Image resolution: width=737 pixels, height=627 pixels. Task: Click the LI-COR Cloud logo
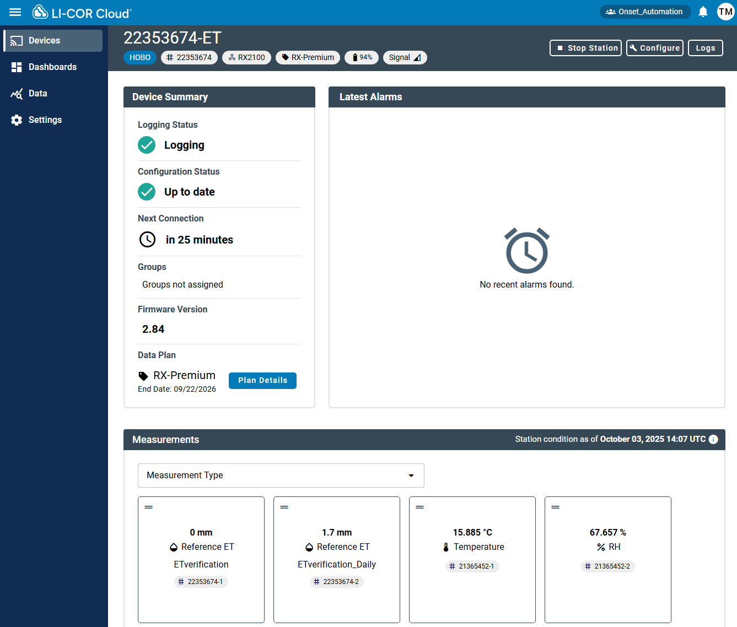[82, 12]
